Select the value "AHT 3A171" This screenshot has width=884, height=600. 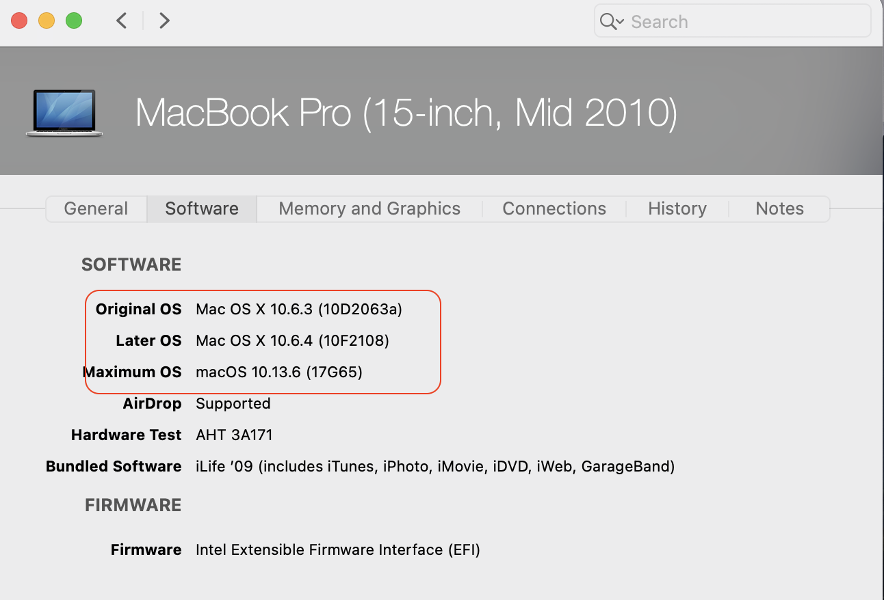(x=234, y=435)
